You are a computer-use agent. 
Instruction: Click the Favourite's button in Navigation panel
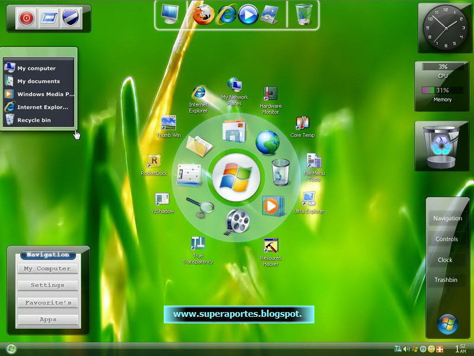pyautogui.click(x=47, y=303)
